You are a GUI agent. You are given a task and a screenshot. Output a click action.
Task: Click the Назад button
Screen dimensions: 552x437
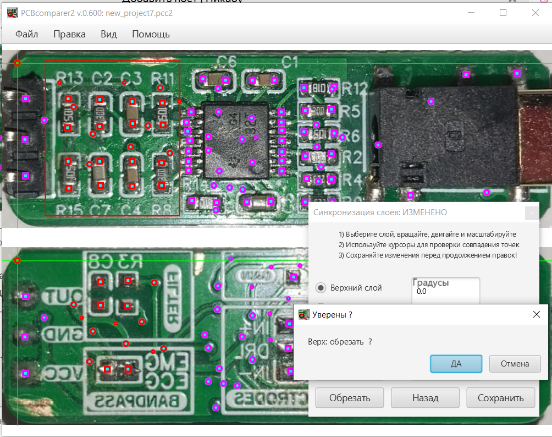(425, 398)
